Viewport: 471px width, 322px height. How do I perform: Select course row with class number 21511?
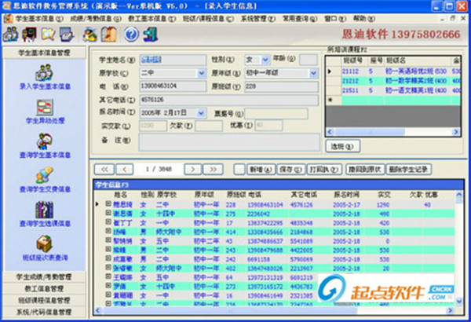[394, 90]
